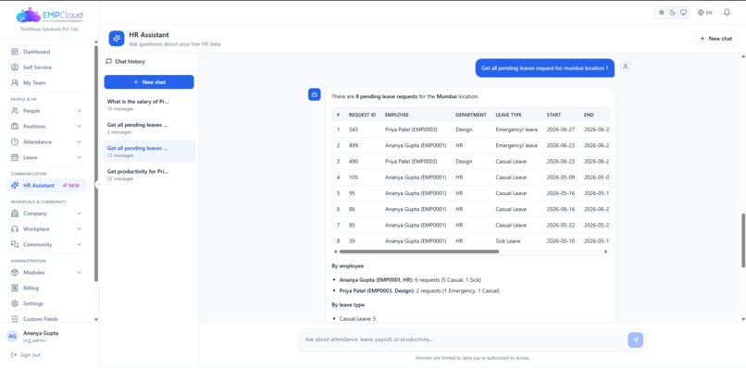
Task: Expand the Modules menu chevron
Action: 79,273
